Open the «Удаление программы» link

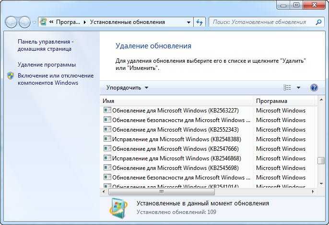(x=47, y=65)
